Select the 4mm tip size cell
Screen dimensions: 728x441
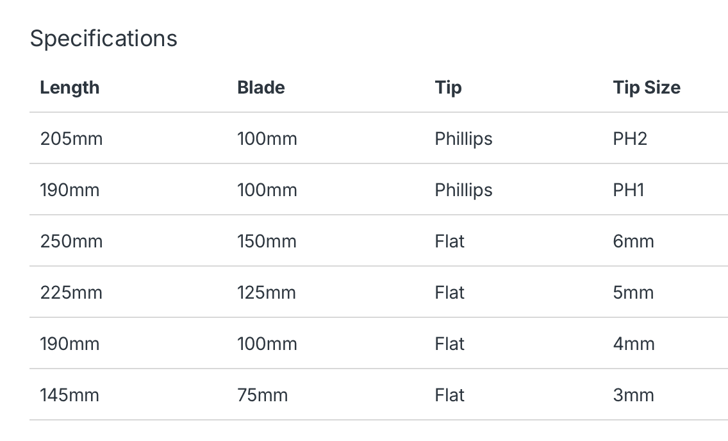[x=634, y=344]
